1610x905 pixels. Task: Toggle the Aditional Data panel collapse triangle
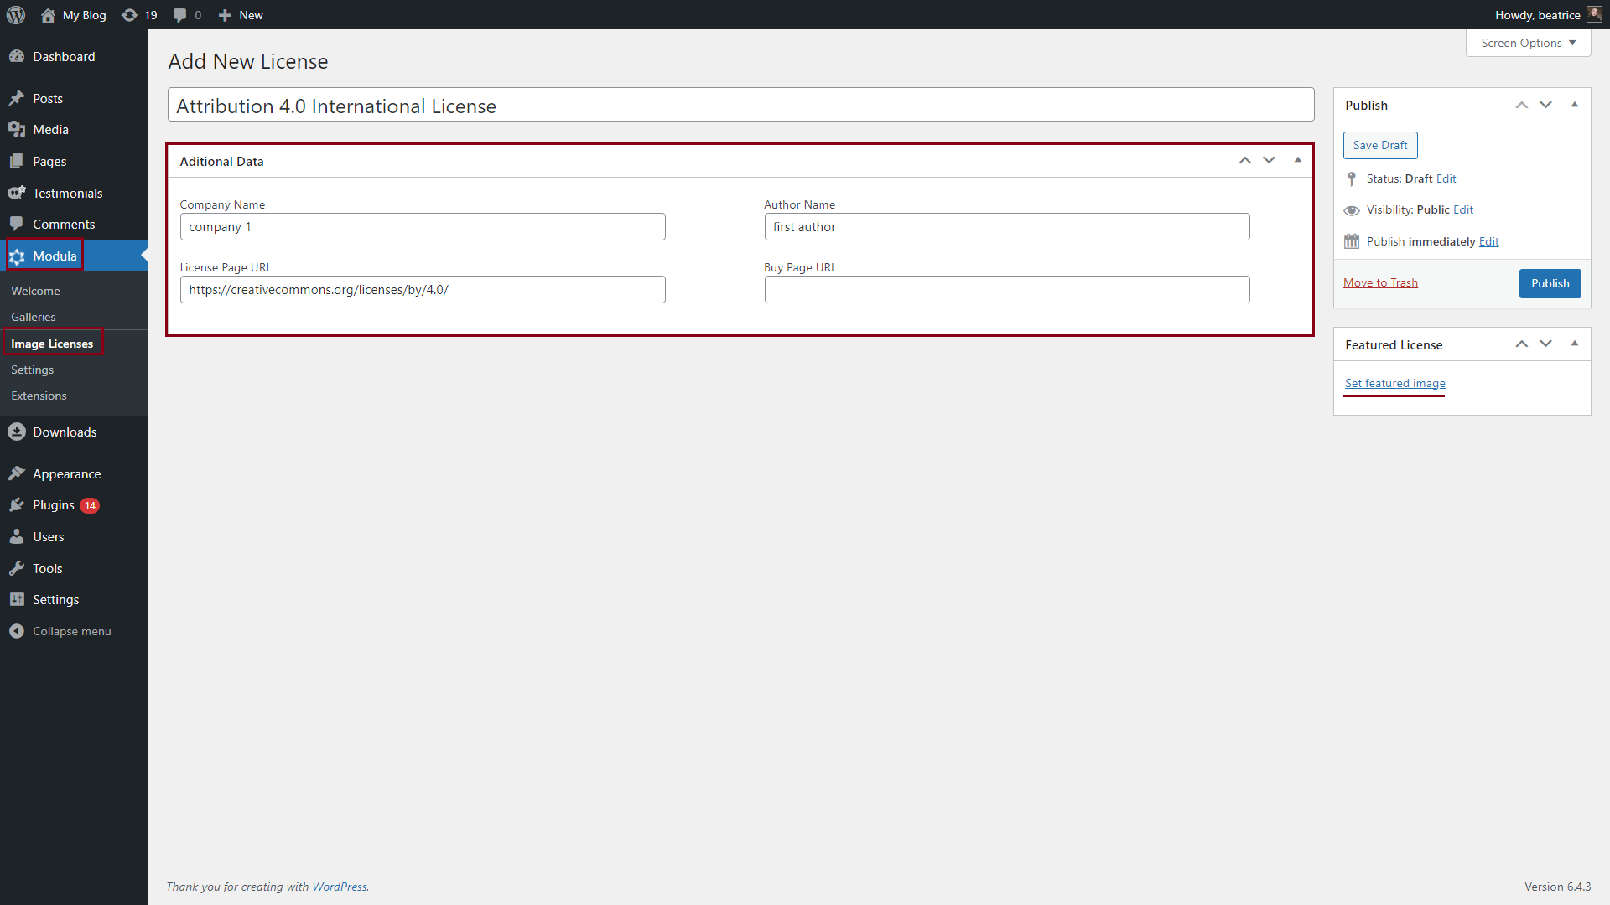pyautogui.click(x=1297, y=160)
